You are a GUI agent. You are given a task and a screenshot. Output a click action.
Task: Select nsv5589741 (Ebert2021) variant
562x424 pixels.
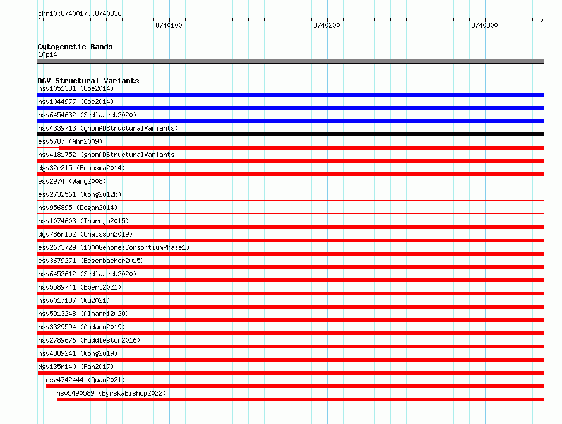point(80,287)
